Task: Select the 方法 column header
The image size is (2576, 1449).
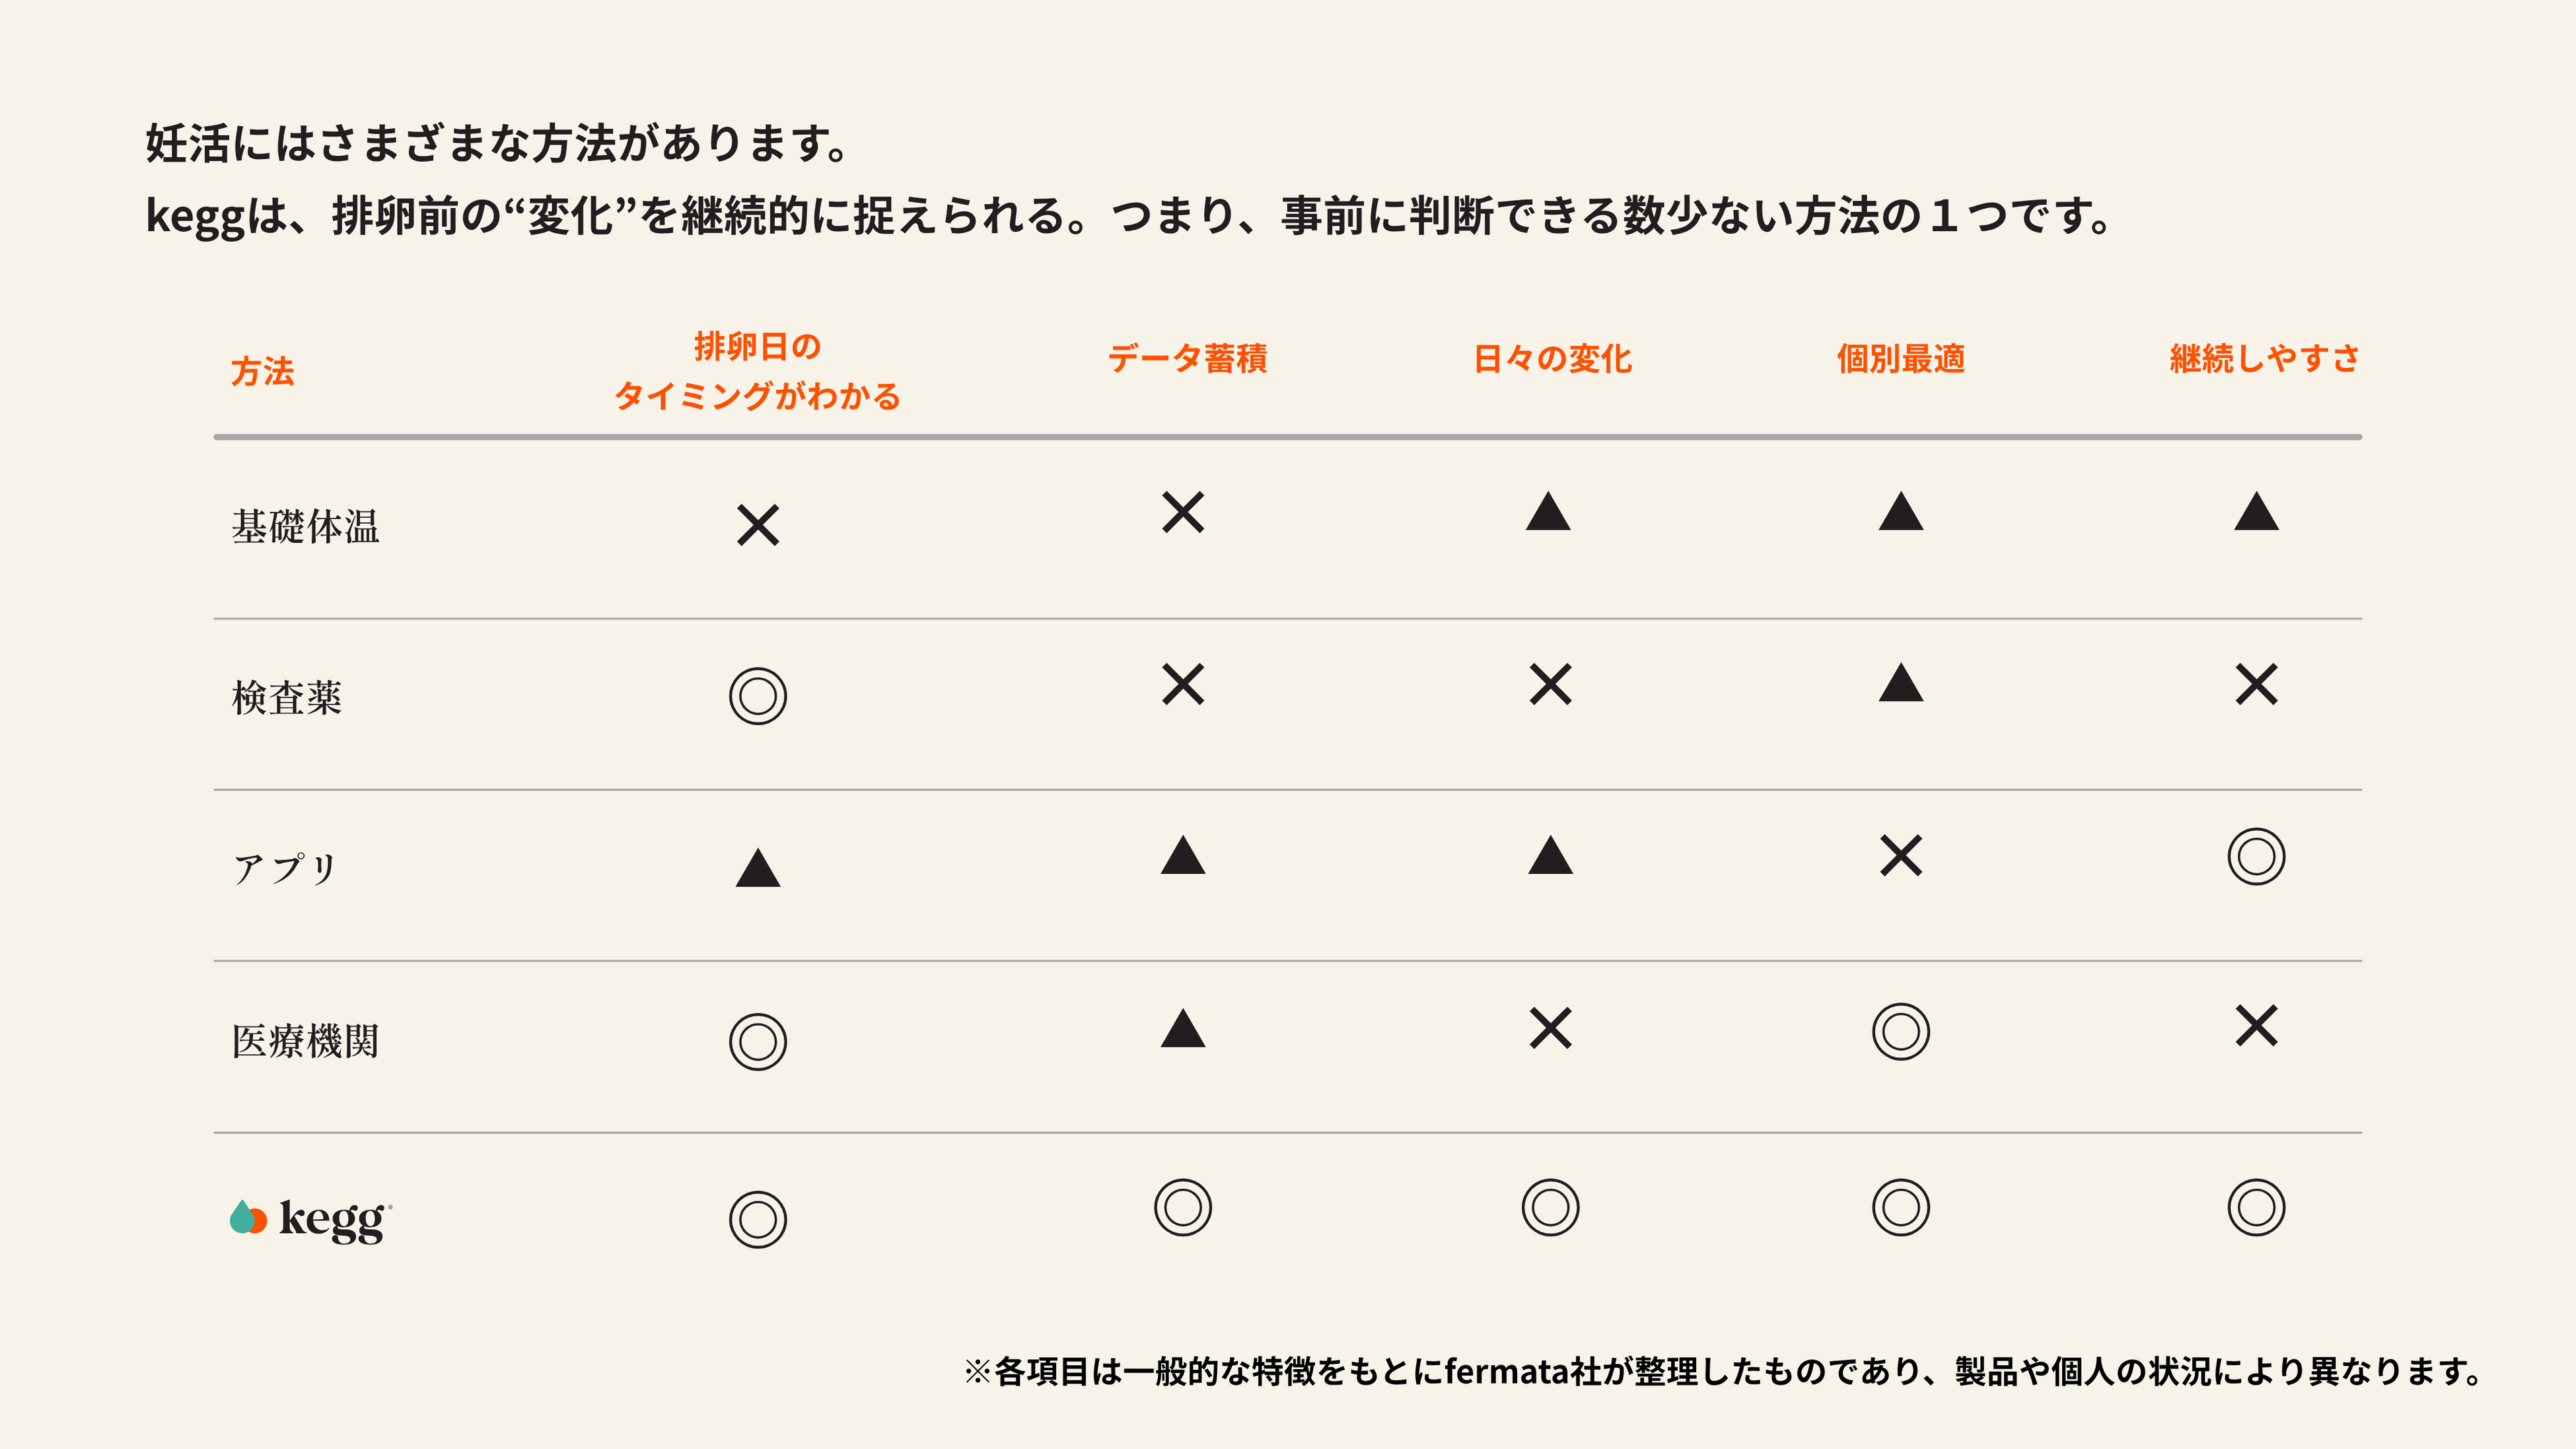Action: pyautogui.click(x=262, y=371)
